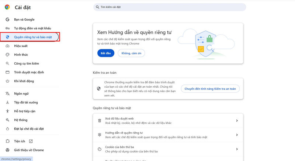
Task: Click the download icon for Tệp đã tải xuống
Action: 7,102
